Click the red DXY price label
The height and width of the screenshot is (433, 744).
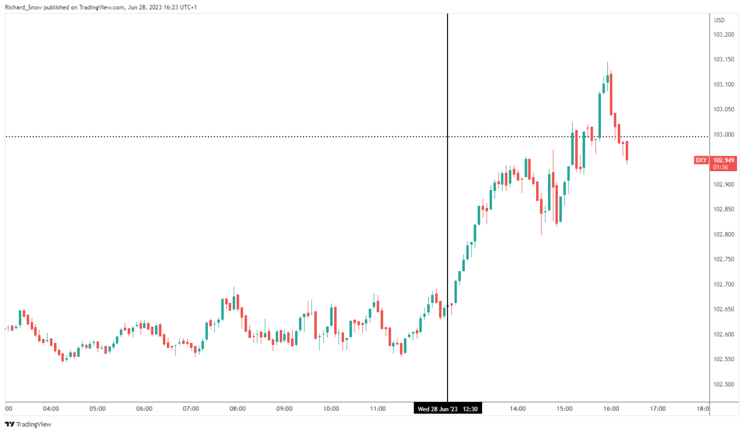tap(700, 160)
